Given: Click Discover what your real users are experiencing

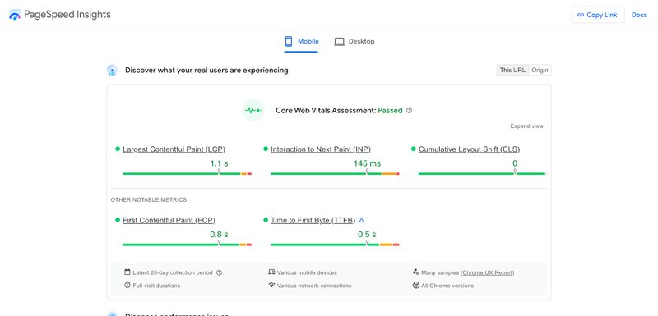Looking at the screenshot, I should (x=206, y=71).
